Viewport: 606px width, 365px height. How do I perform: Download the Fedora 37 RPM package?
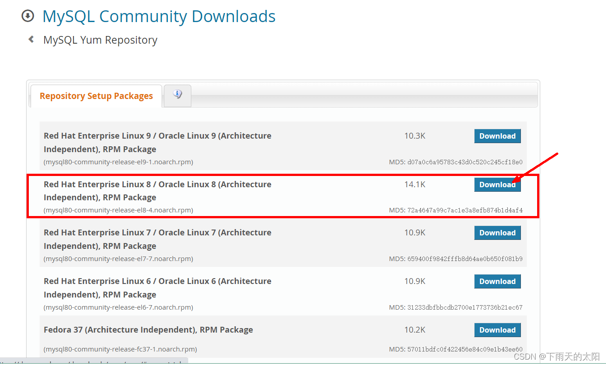coord(497,330)
